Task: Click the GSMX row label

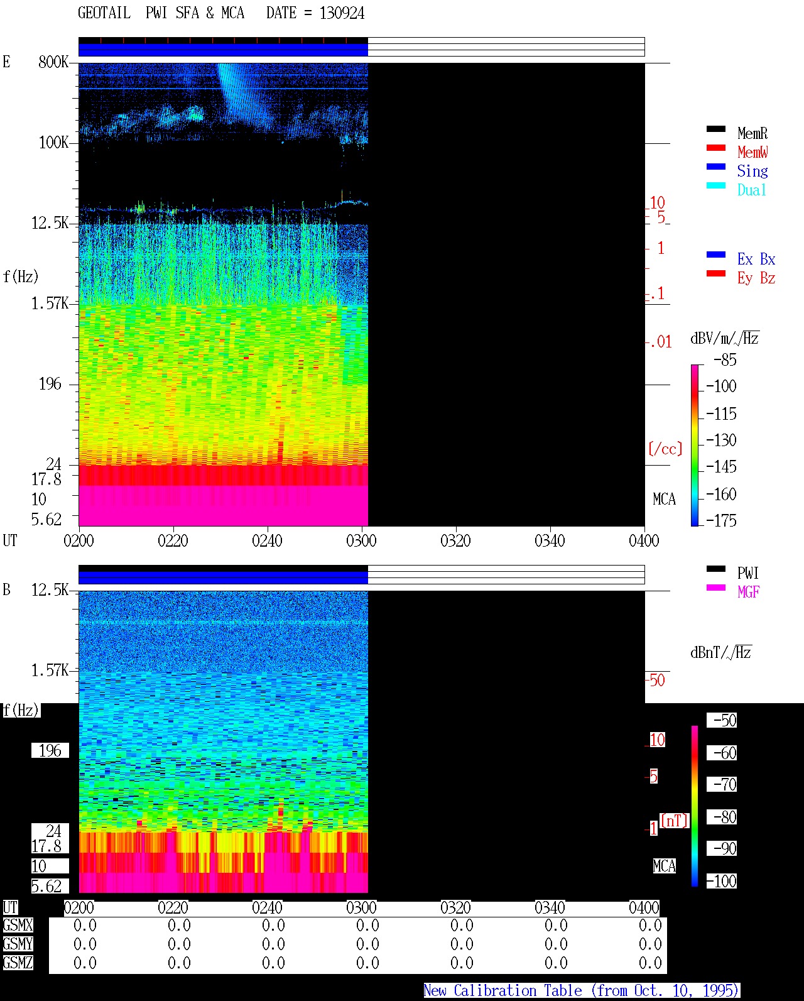Action: click(18, 925)
